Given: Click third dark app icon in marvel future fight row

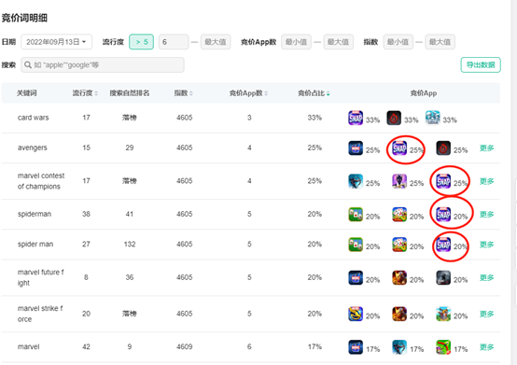Looking at the screenshot, I should click(x=443, y=277).
